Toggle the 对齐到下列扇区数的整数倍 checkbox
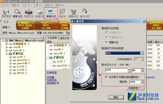Image resolution: width=163 pixels, height=104 pixels. (106, 77)
